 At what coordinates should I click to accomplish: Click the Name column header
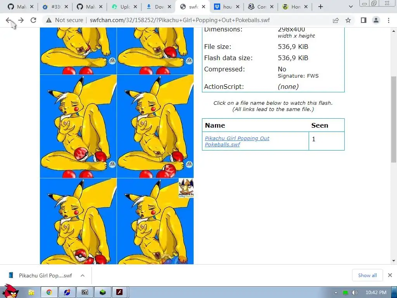(x=215, y=125)
